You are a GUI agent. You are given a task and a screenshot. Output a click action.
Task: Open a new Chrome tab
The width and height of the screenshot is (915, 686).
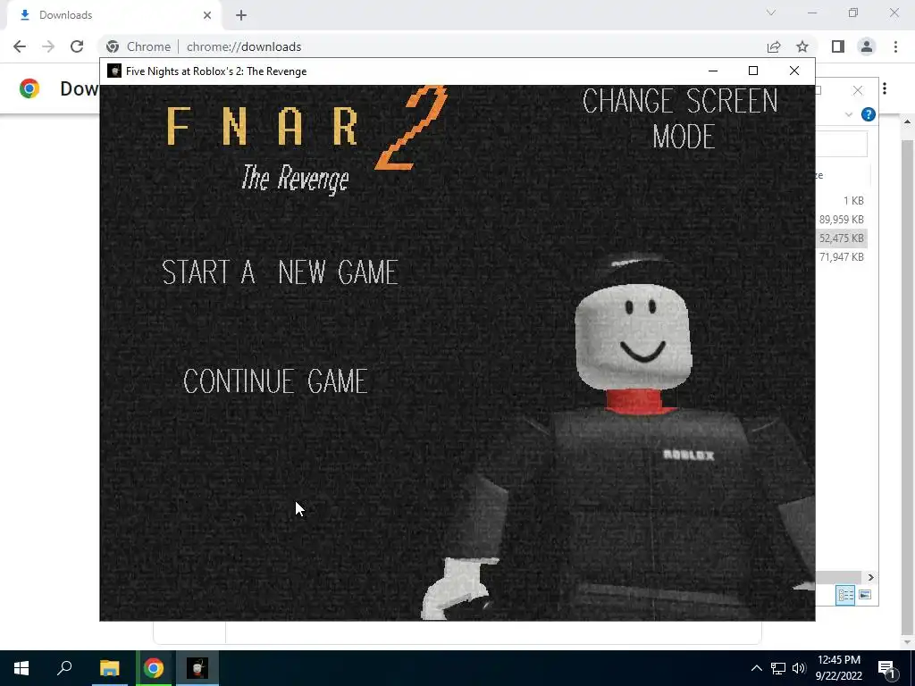pyautogui.click(x=241, y=15)
